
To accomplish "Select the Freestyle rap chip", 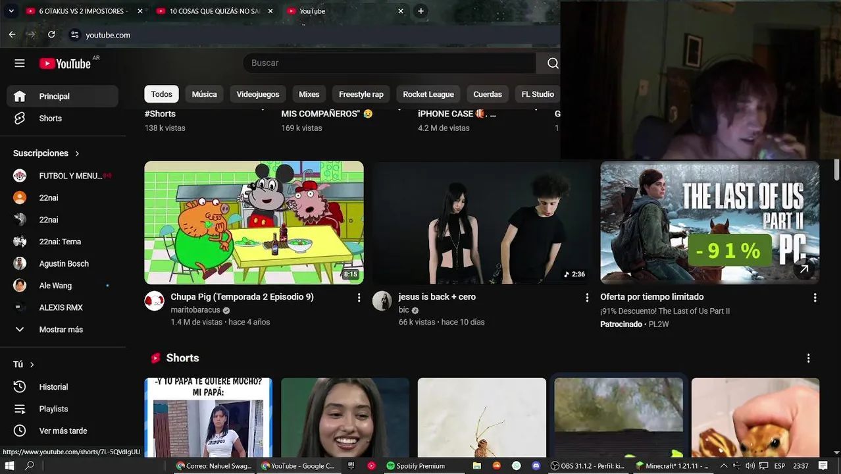I will point(361,94).
